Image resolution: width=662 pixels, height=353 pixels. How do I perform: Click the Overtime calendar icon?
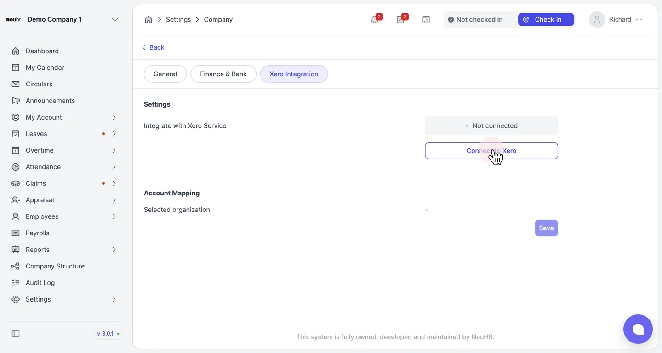(x=16, y=150)
